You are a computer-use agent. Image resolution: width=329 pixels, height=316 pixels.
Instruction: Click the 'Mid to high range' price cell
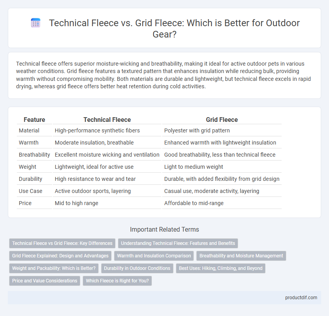(x=76, y=203)
